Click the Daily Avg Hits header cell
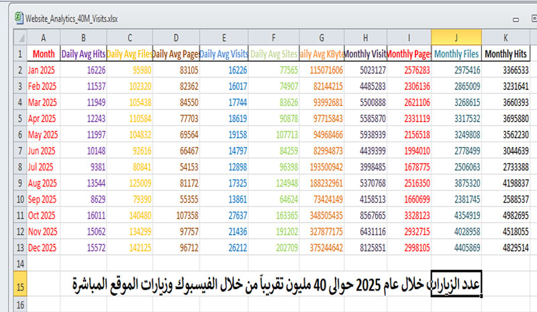This screenshot has width=537, height=312. 83,53
